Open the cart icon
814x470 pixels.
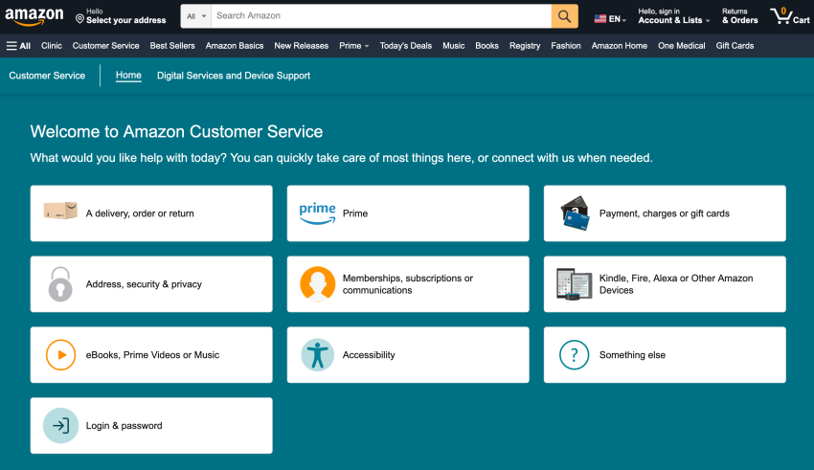click(790, 16)
